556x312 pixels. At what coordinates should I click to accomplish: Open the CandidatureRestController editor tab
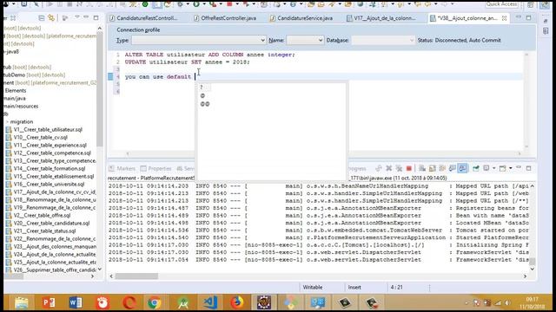click(x=143, y=18)
